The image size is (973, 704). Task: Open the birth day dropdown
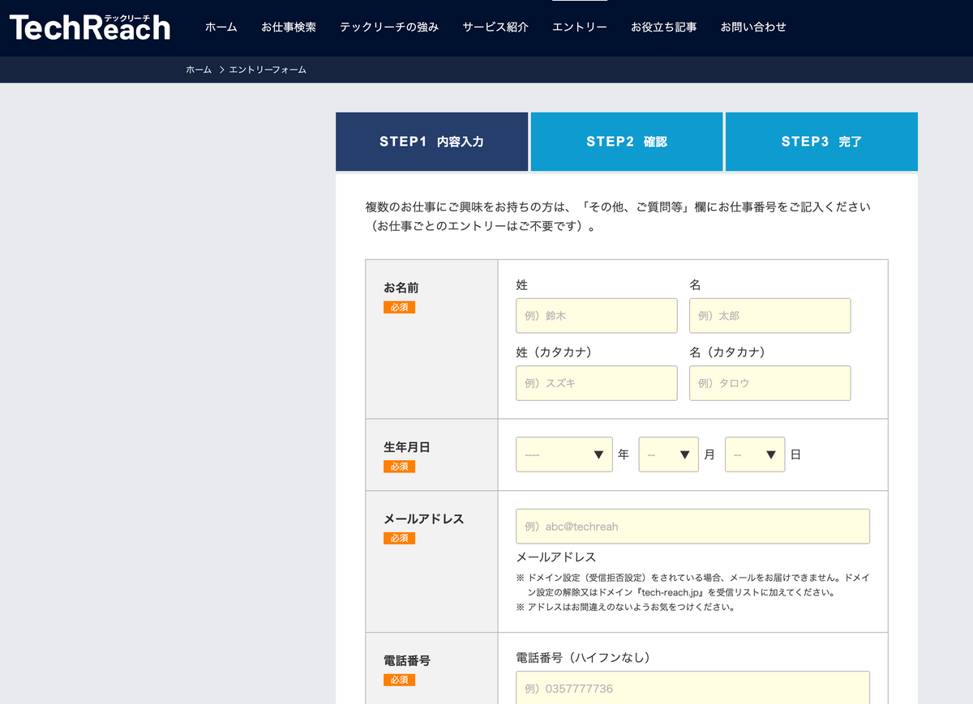pyautogui.click(x=755, y=454)
